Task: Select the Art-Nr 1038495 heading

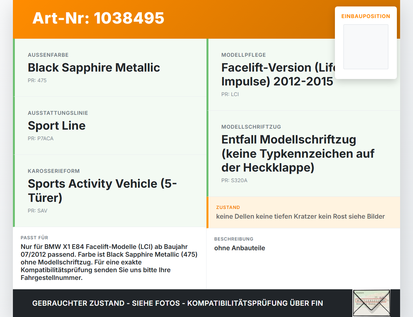Action: (98, 18)
